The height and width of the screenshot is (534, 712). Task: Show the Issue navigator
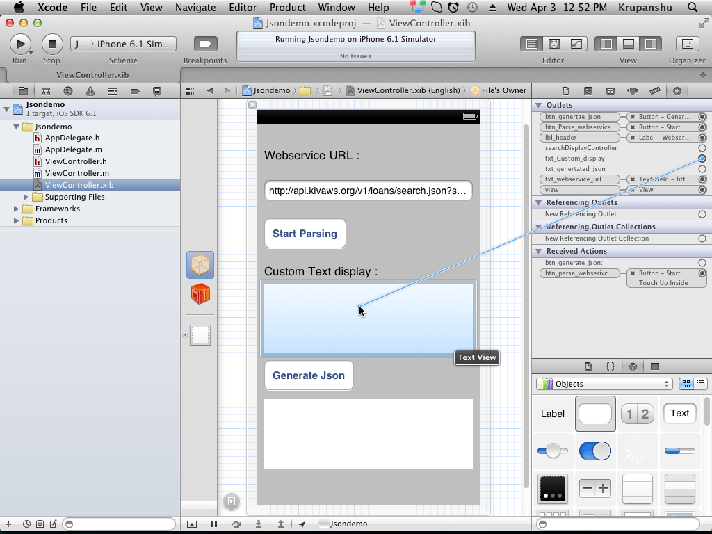tap(90, 91)
